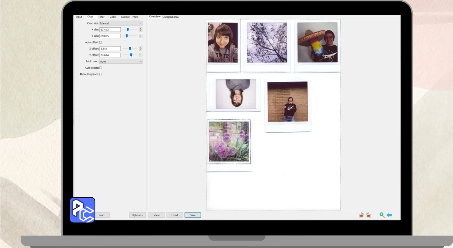Viewport: 453px width, 248px height.
Task: Enable the Auto offset checkbox
Action: tap(101, 43)
